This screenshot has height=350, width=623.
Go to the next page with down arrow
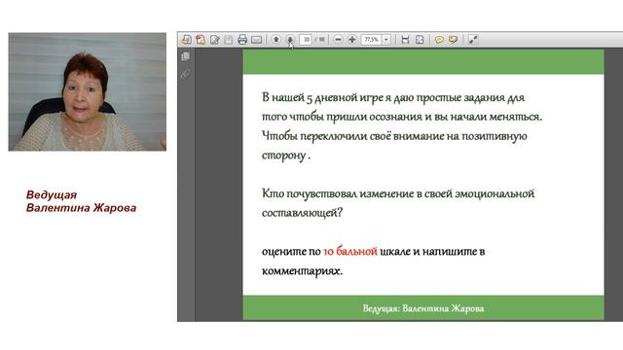point(290,39)
